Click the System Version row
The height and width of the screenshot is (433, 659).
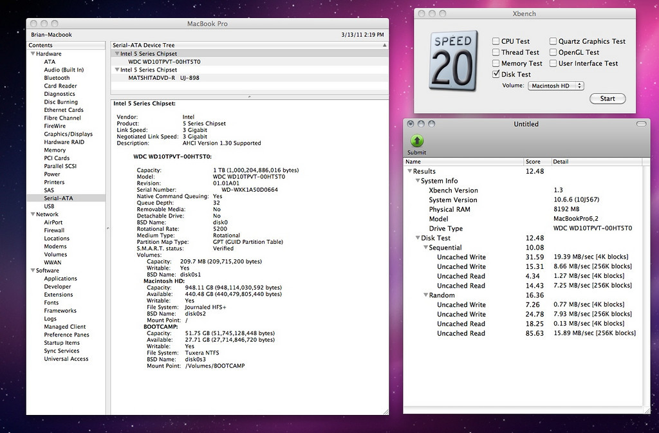523,200
